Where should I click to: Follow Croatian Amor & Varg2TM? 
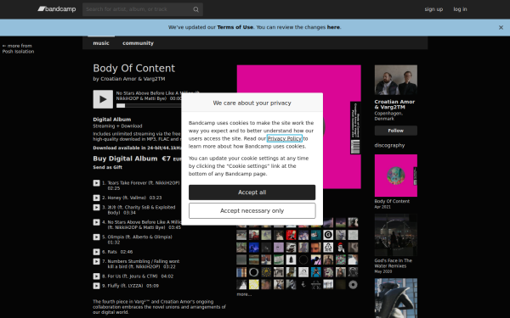pos(396,131)
